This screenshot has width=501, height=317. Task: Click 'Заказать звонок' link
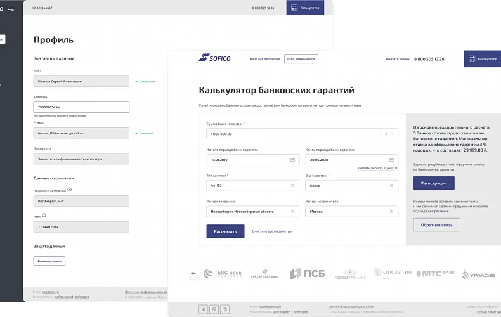click(x=397, y=59)
